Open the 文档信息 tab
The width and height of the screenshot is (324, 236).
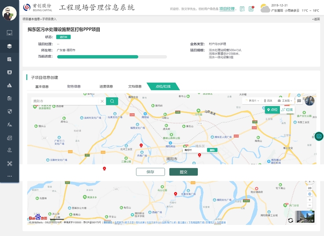[135, 87]
